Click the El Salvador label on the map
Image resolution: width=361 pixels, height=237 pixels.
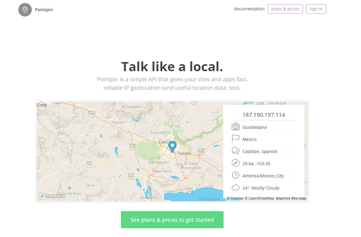pos(131,107)
